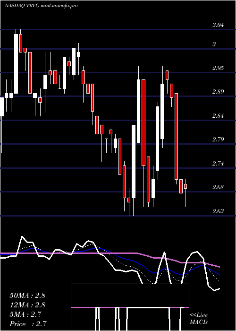Click the 3 price axis label

[x=214, y=44]
